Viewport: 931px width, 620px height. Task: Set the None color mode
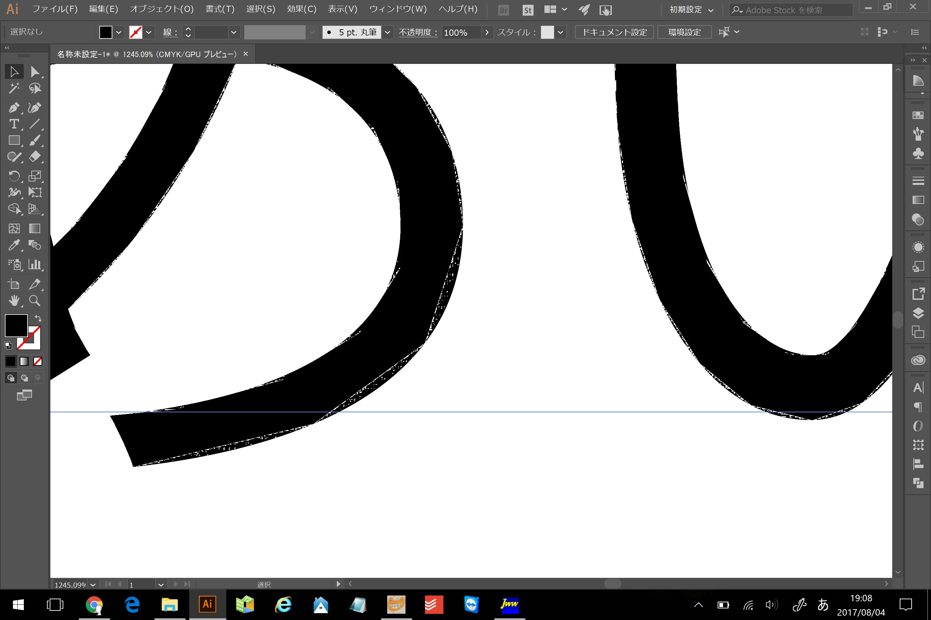[x=38, y=361]
